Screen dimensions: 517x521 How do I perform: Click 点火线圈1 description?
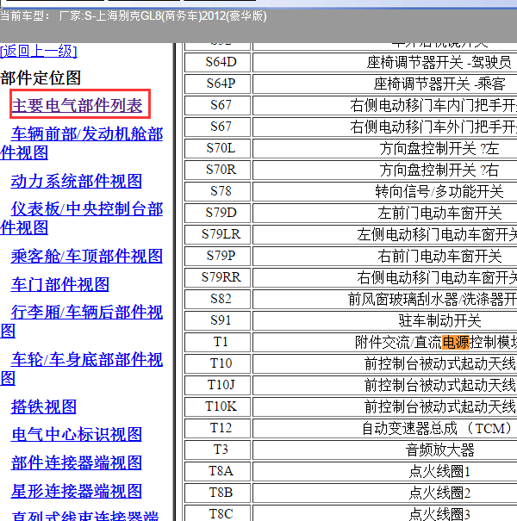coord(439,472)
